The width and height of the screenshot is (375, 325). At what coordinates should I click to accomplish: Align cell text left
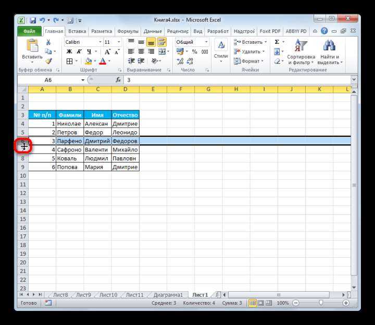131,52
